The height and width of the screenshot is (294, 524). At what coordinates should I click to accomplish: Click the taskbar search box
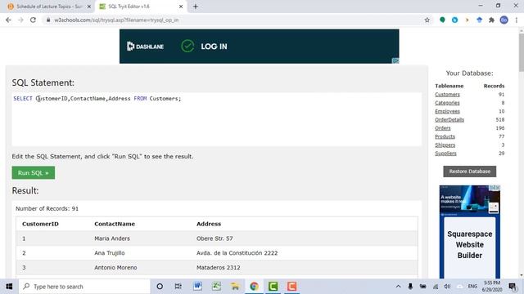[84, 287]
